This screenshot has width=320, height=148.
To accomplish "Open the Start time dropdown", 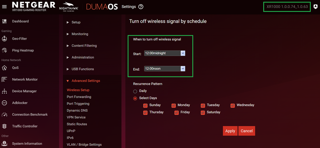I will tap(183, 53).
